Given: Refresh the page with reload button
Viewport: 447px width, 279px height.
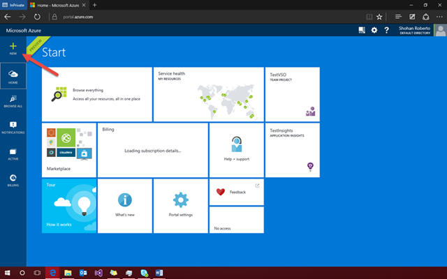Looking at the screenshot, I should click(x=37, y=17).
